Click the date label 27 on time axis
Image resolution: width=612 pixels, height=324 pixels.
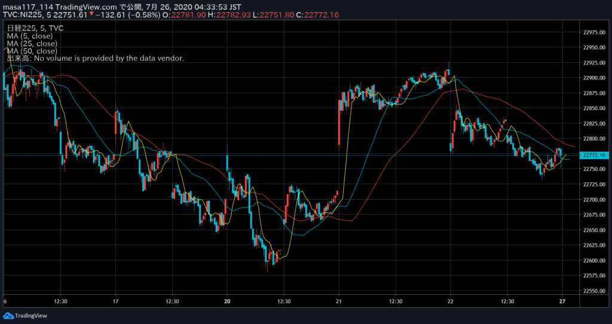[x=562, y=301]
